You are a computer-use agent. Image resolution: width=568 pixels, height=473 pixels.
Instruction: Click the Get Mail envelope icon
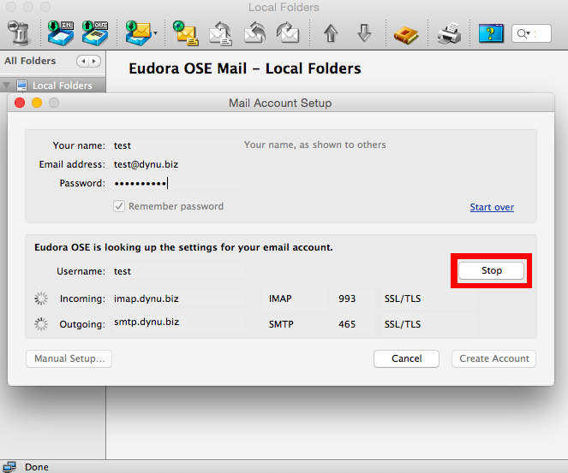(x=139, y=33)
